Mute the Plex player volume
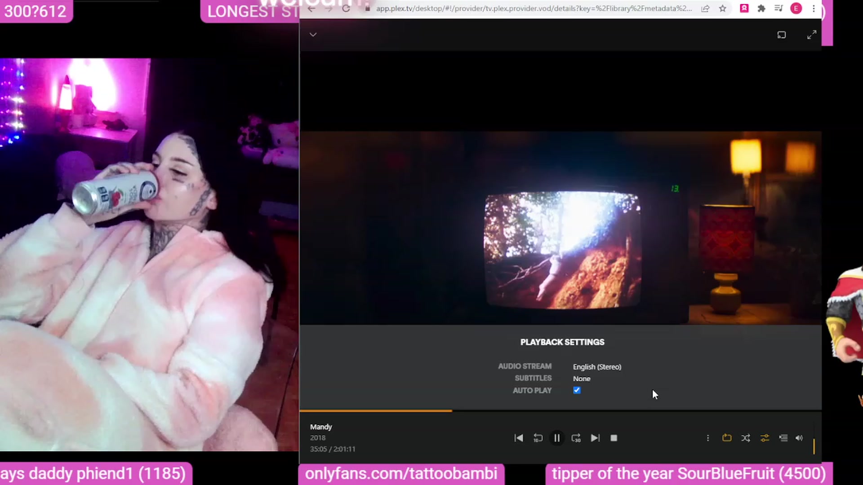 click(799, 438)
